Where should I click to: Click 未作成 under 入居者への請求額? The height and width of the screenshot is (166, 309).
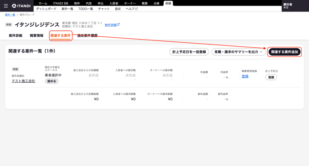[x=131, y=75]
